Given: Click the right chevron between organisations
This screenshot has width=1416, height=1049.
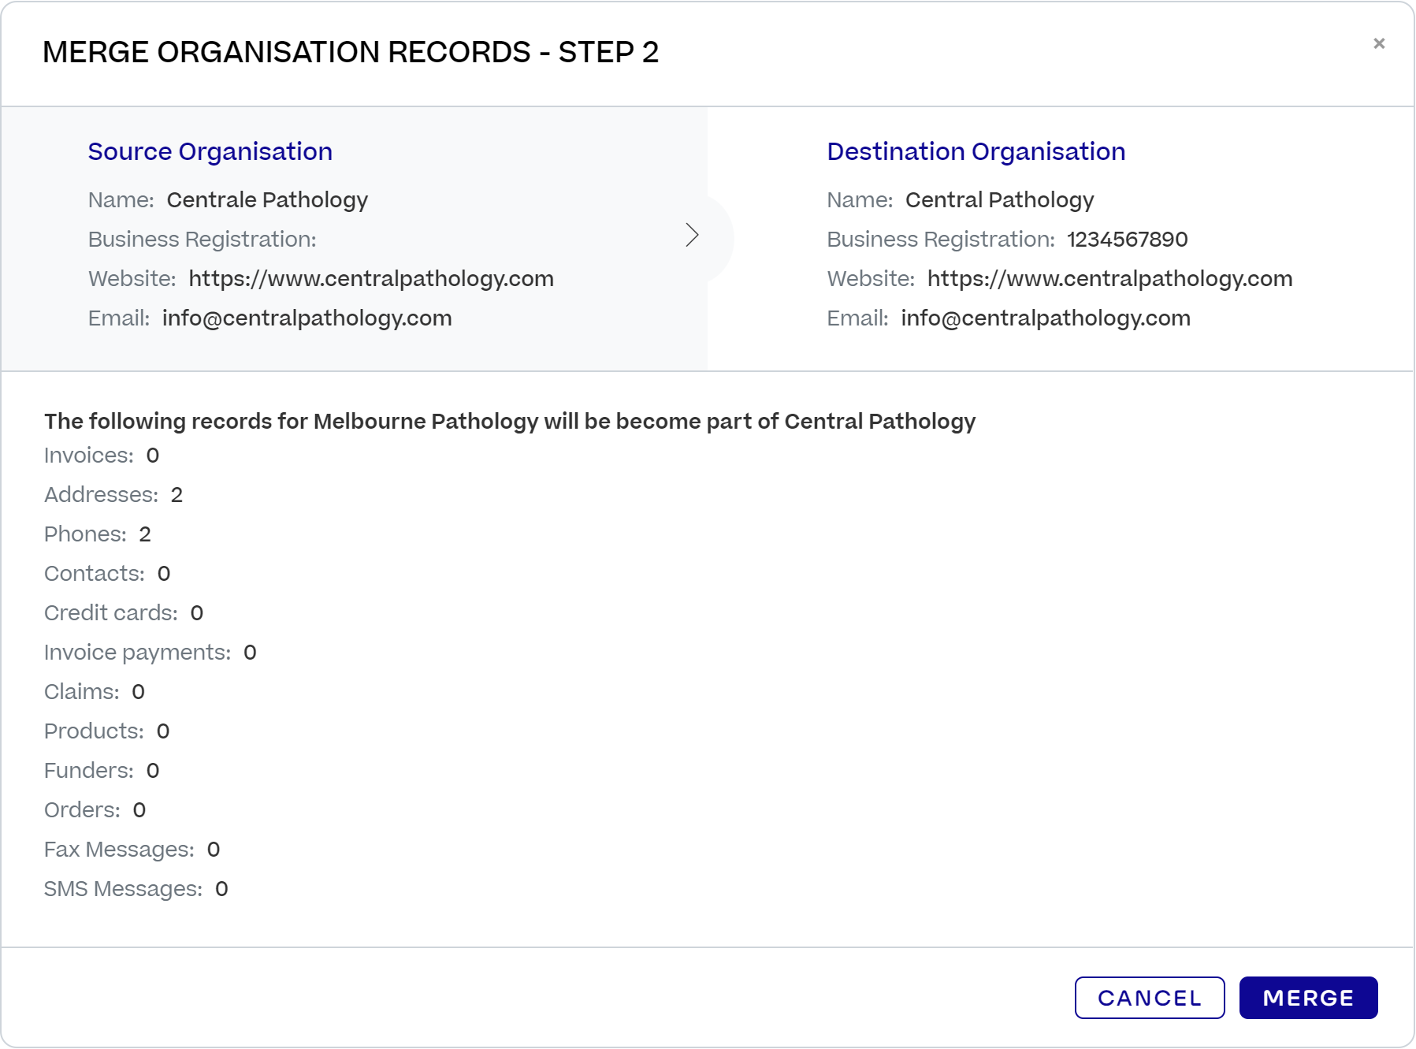Looking at the screenshot, I should 693,235.
